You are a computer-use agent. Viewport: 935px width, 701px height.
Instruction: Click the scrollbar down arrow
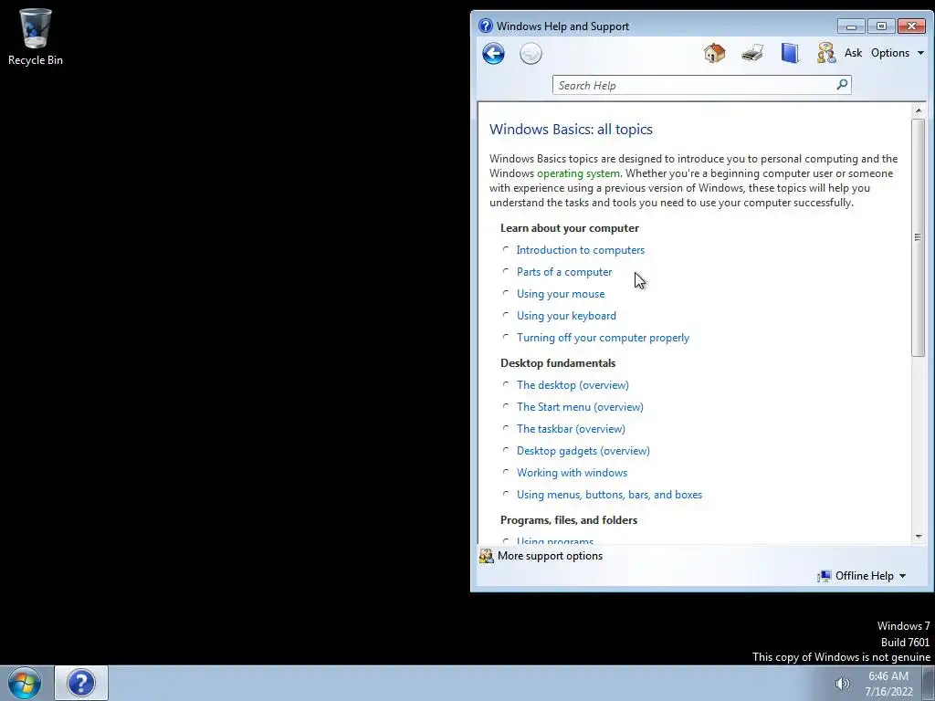coord(919,537)
